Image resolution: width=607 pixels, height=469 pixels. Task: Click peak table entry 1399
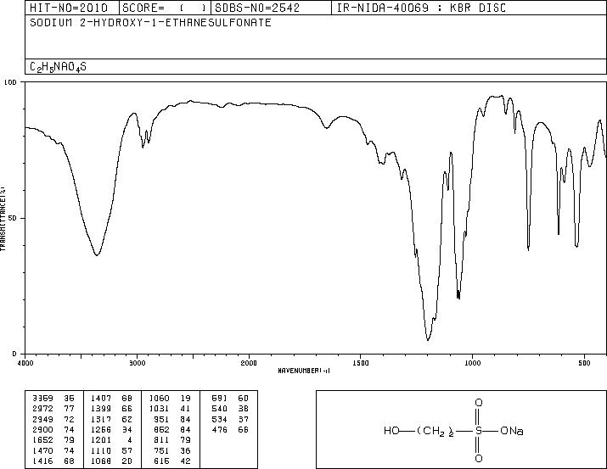pyautogui.click(x=101, y=408)
